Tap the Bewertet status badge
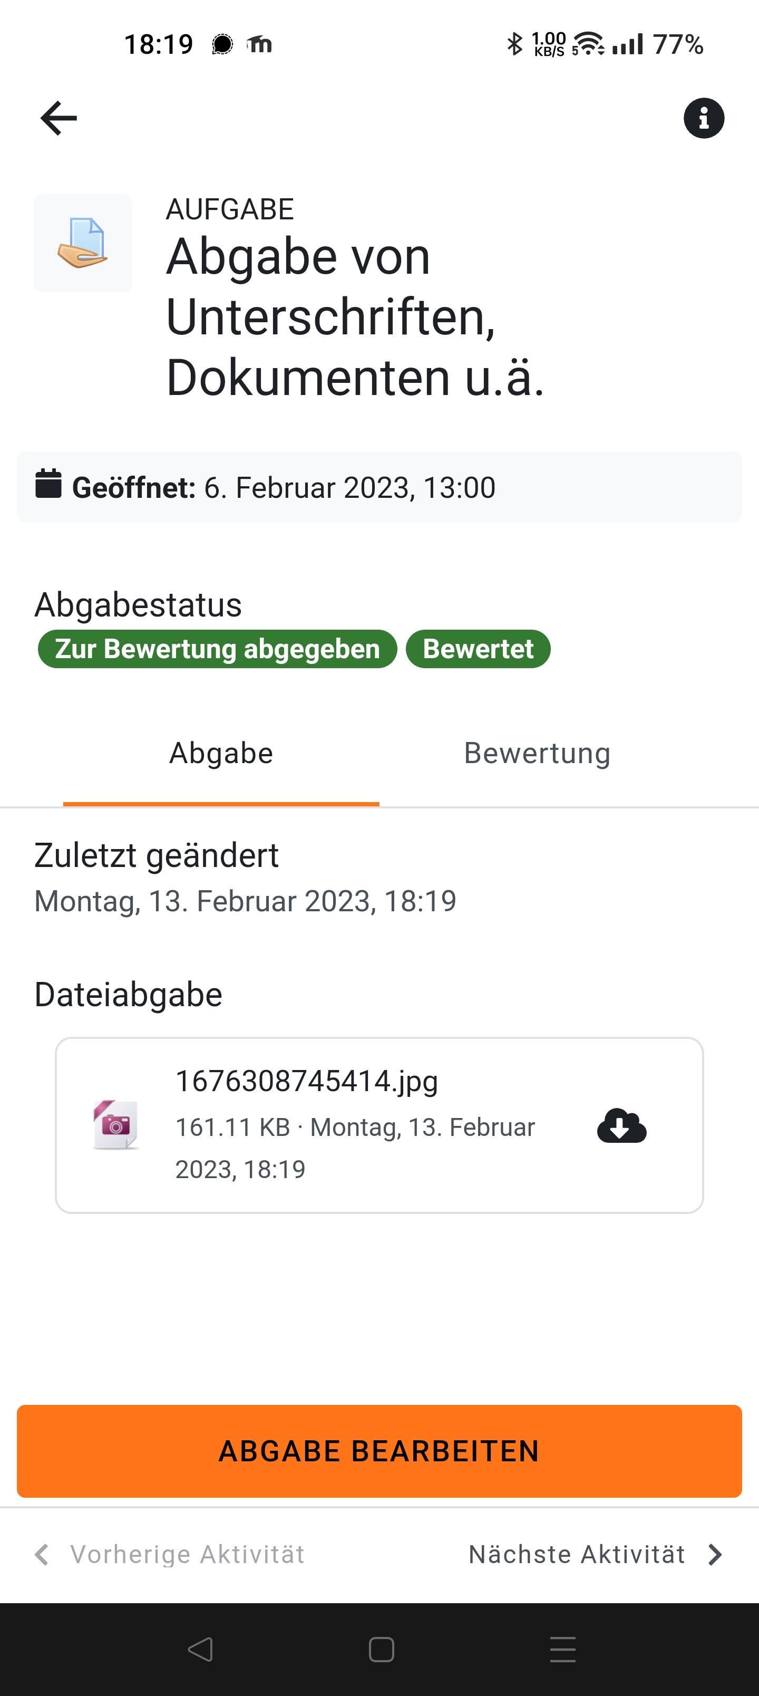This screenshot has height=1696, width=759. click(x=478, y=649)
